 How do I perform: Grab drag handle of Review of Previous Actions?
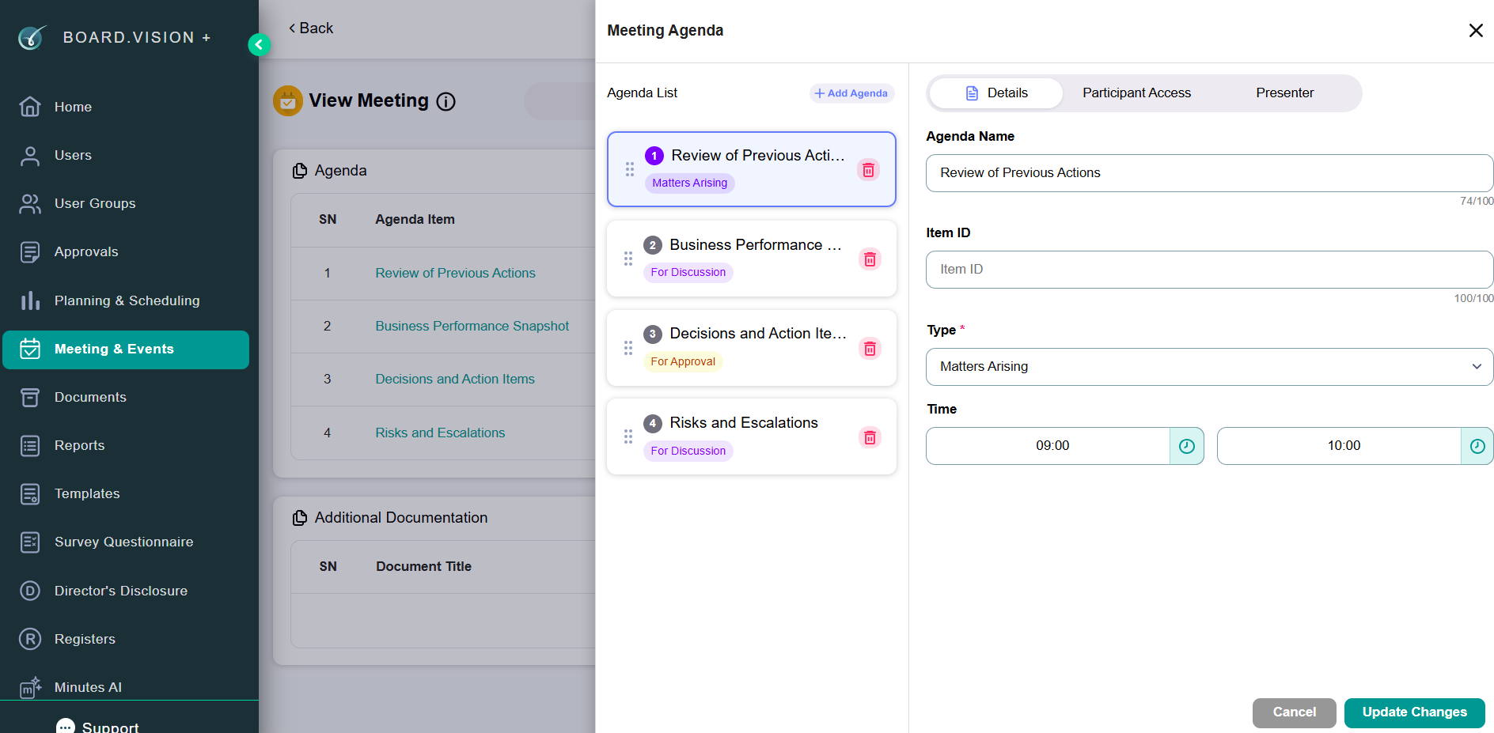coord(630,169)
